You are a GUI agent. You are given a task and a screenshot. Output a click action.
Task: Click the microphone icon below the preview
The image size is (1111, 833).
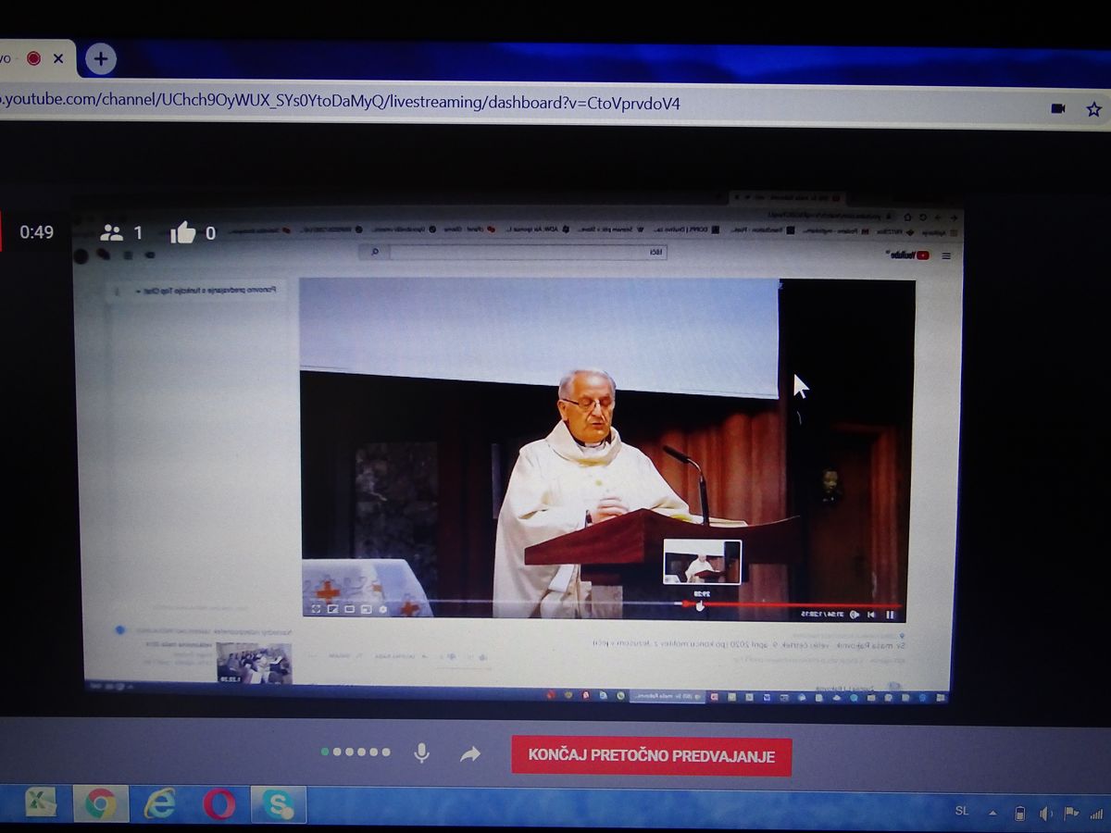[421, 753]
